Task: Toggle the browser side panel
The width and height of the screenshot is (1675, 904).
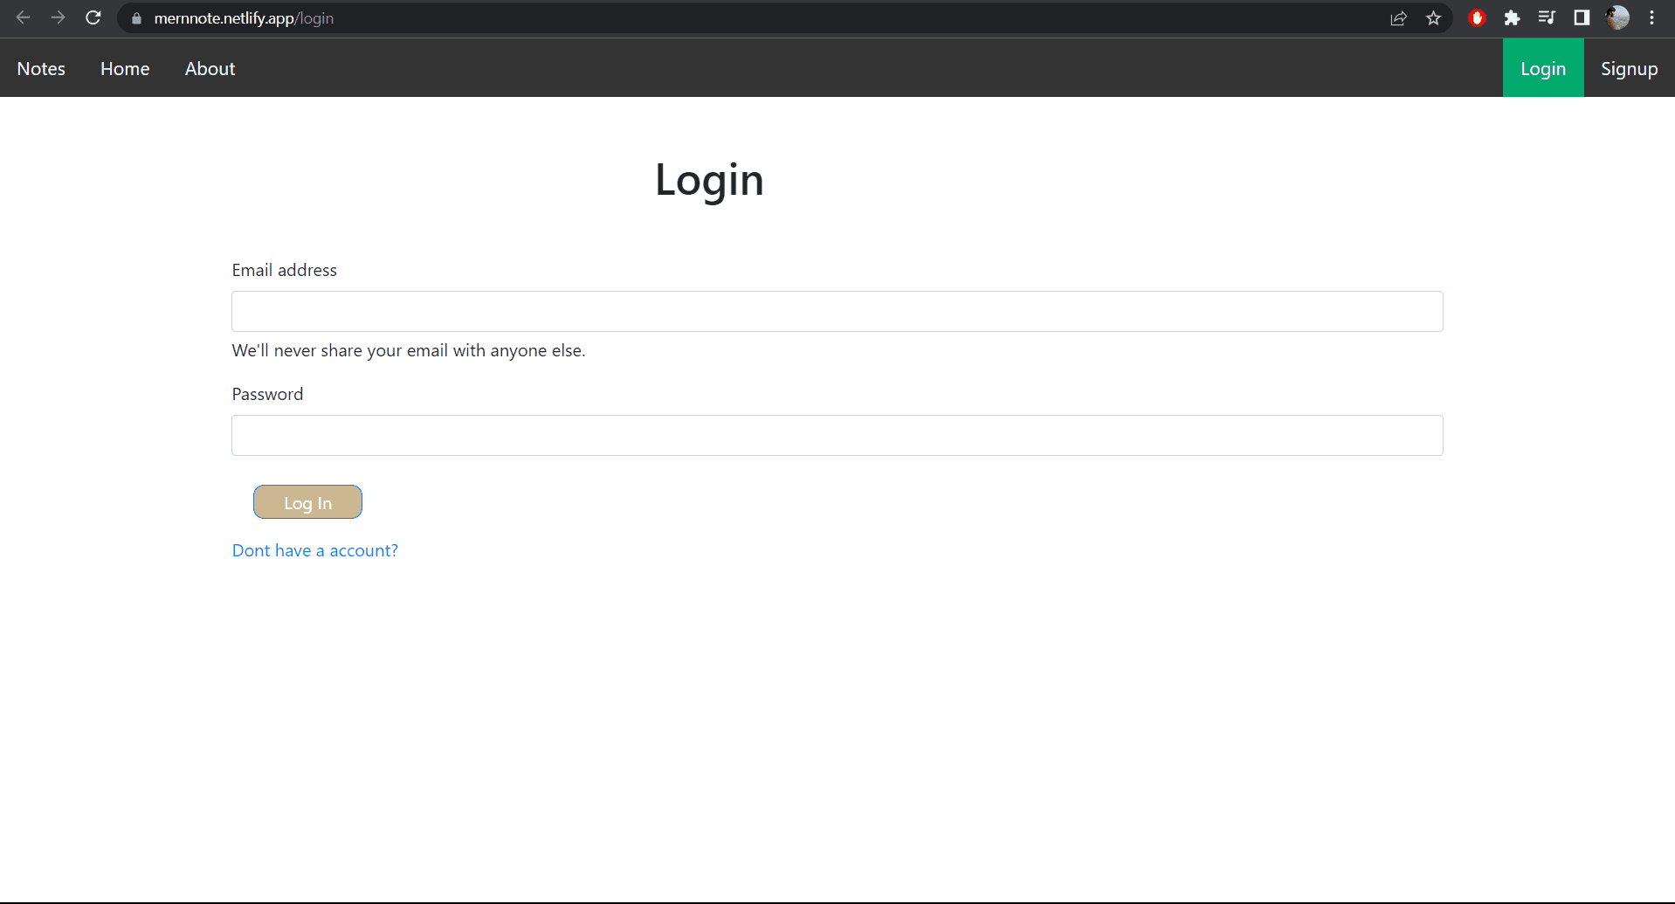Action: coord(1582,18)
